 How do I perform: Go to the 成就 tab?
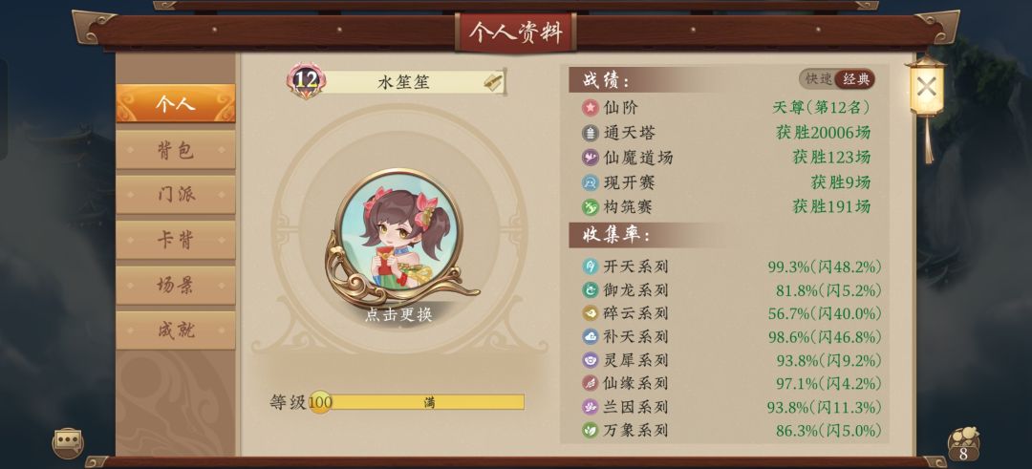[176, 330]
